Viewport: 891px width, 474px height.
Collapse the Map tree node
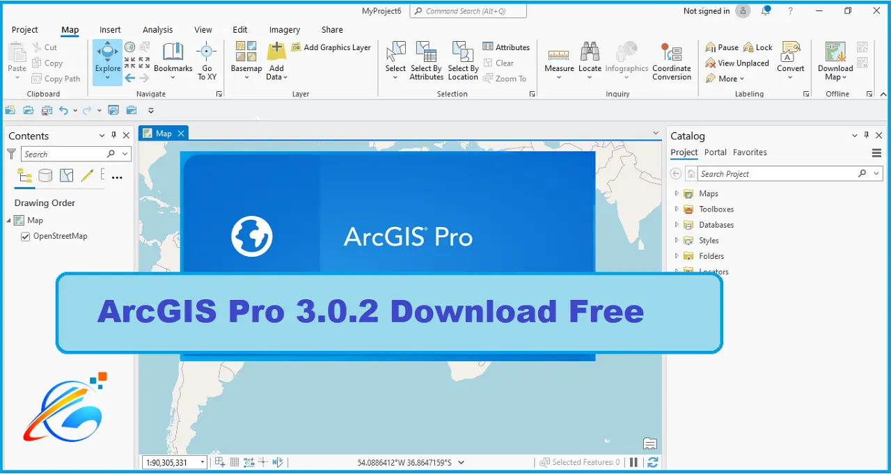pyautogui.click(x=9, y=221)
